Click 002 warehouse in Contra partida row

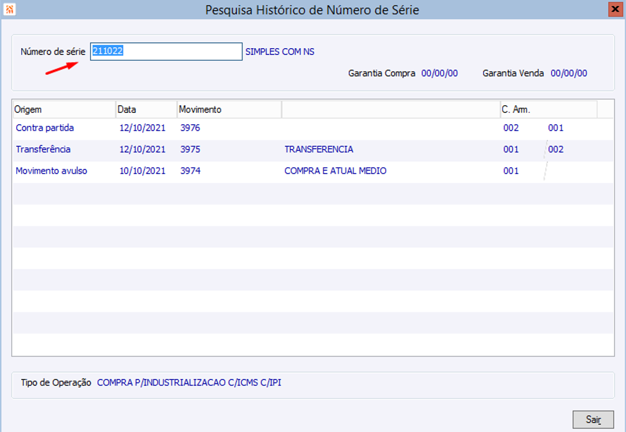511,128
